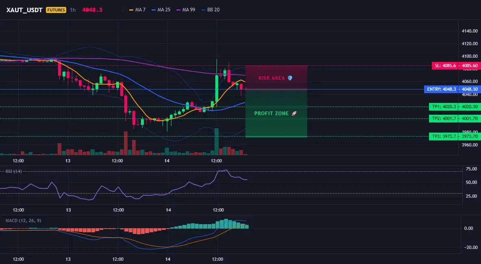Click date 13 on RSI time axis
The height and width of the screenshot is (264, 481).
[x=68, y=210]
